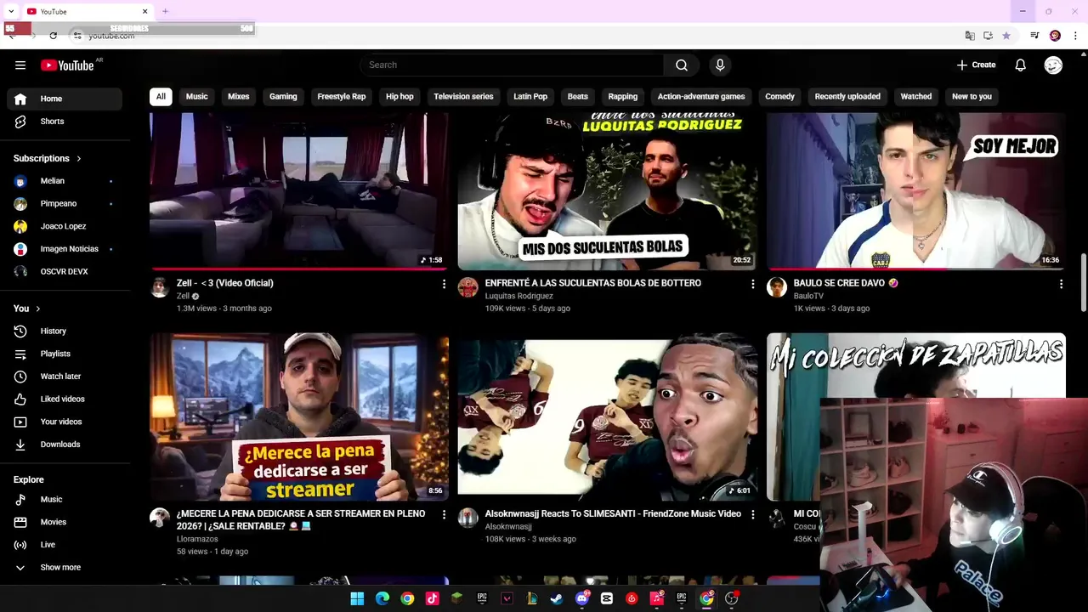1088x612 pixels.
Task: Select the Freestyle Rap chip
Action: click(x=341, y=97)
